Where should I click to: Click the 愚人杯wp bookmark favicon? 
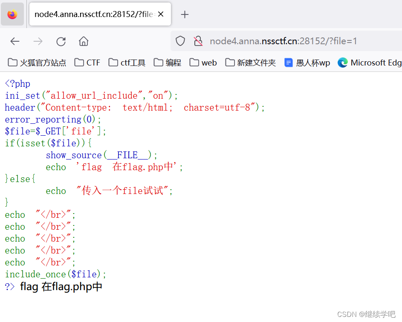point(289,63)
